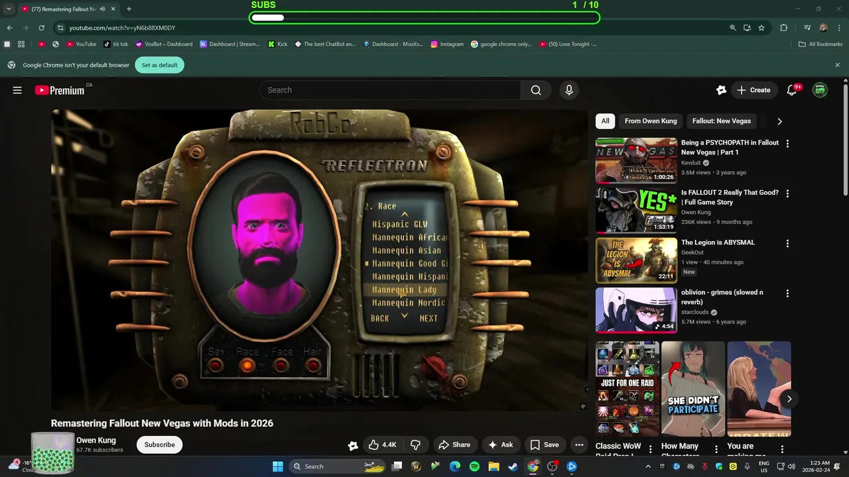Mute the tab via speaker icon
The image size is (849, 477).
102,9
